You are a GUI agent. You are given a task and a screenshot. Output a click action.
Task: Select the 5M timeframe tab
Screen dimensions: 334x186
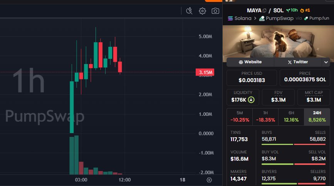pos(240,117)
